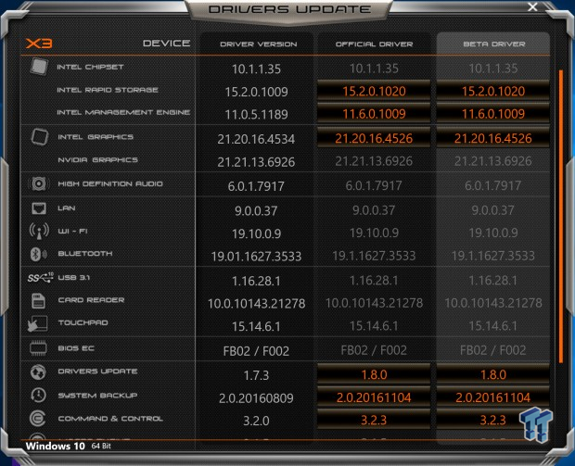Screen dimensions: 575x466
Task: Click installed Wi-Fi version 19.10.0.9
Action: point(256,233)
